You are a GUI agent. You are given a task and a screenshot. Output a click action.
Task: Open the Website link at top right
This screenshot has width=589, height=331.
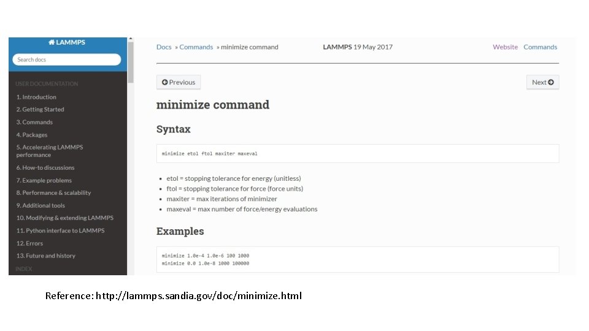point(505,47)
